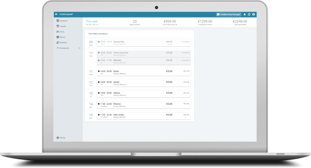Click status dot of Winter December appointment

(99, 53)
